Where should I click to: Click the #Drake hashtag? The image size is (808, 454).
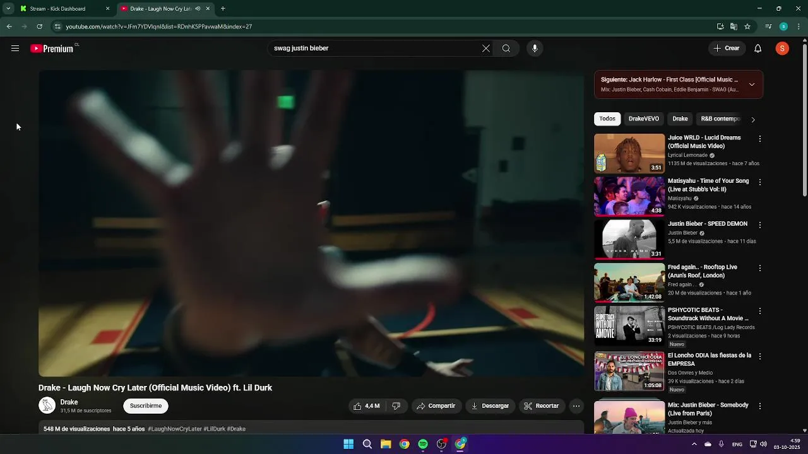(x=236, y=429)
